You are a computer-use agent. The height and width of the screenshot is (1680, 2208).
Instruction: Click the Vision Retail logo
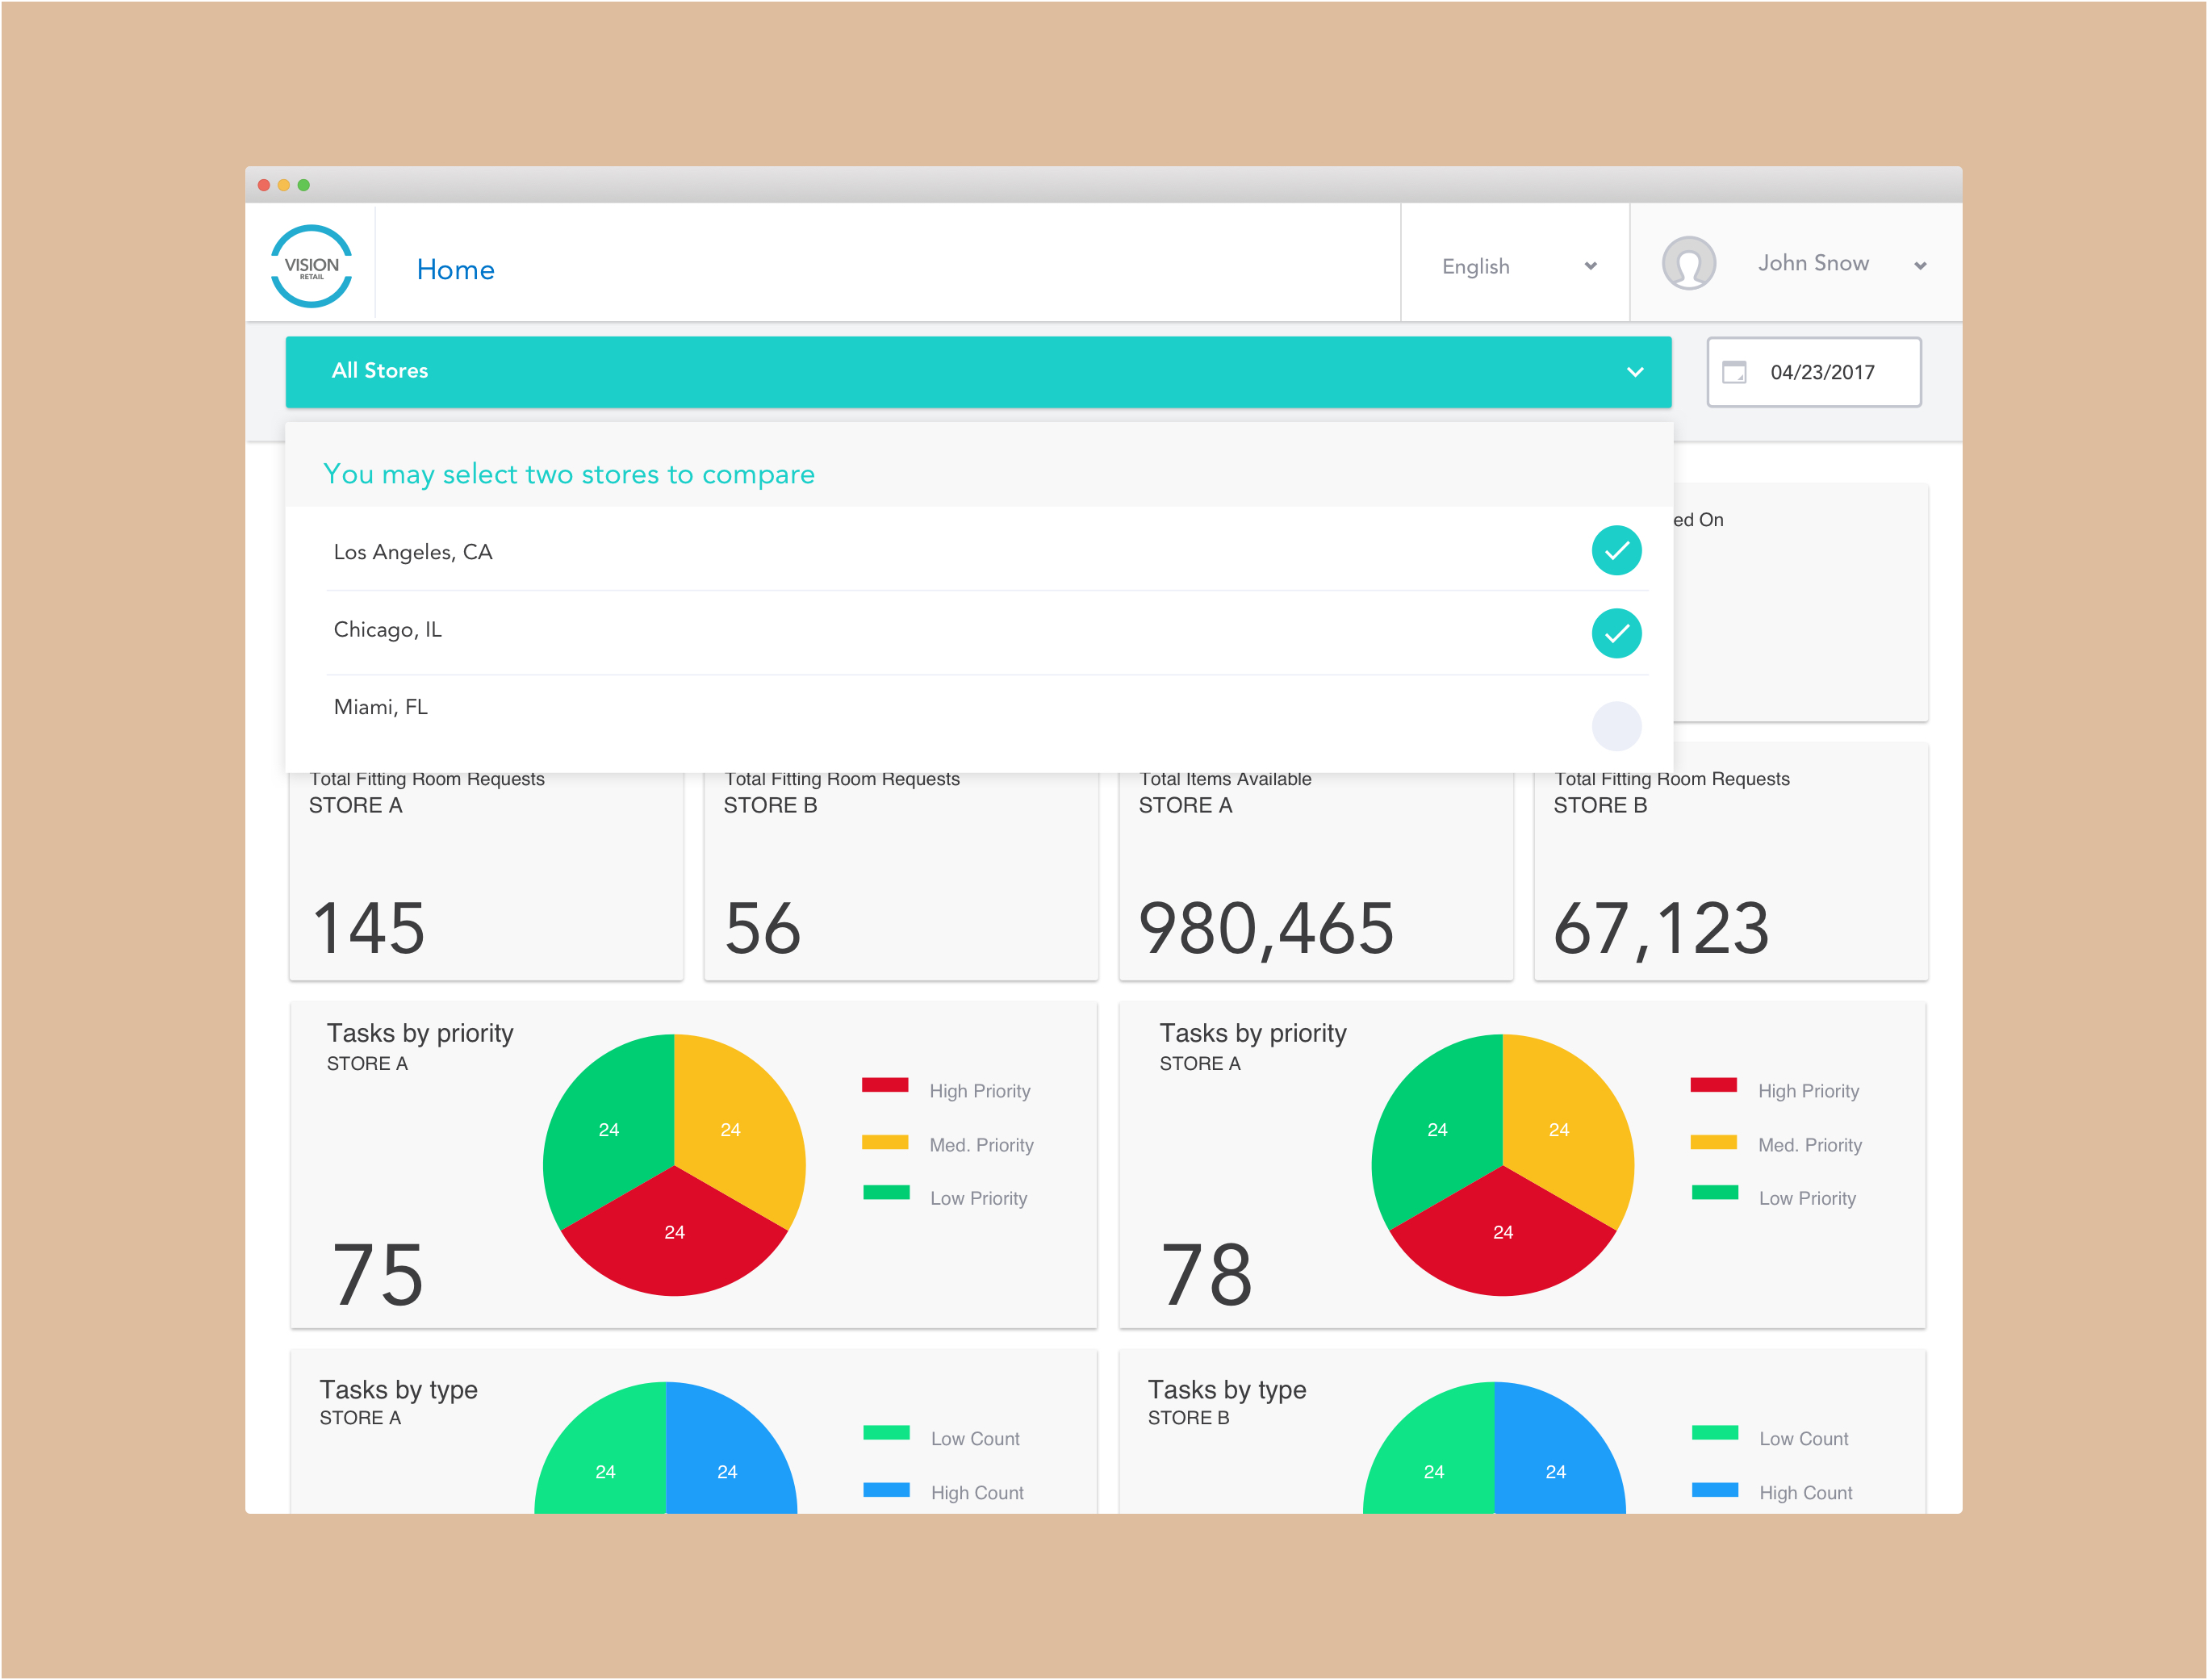311,266
